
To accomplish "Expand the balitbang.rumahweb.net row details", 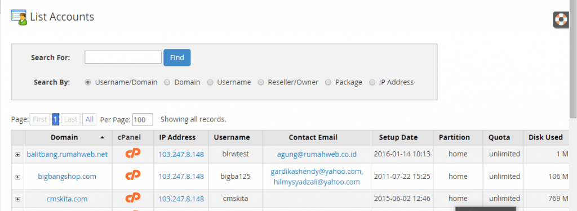I will [17, 155].
